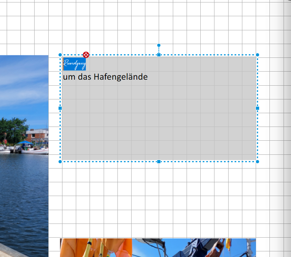Select the harbor photo with boats

tap(24, 156)
